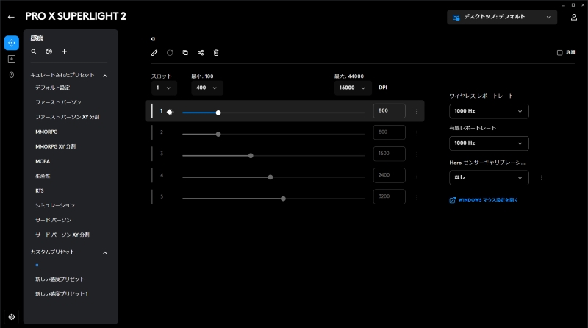Click the DPI value field for row 1
This screenshot has height=328, width=588.
point(390,111)
